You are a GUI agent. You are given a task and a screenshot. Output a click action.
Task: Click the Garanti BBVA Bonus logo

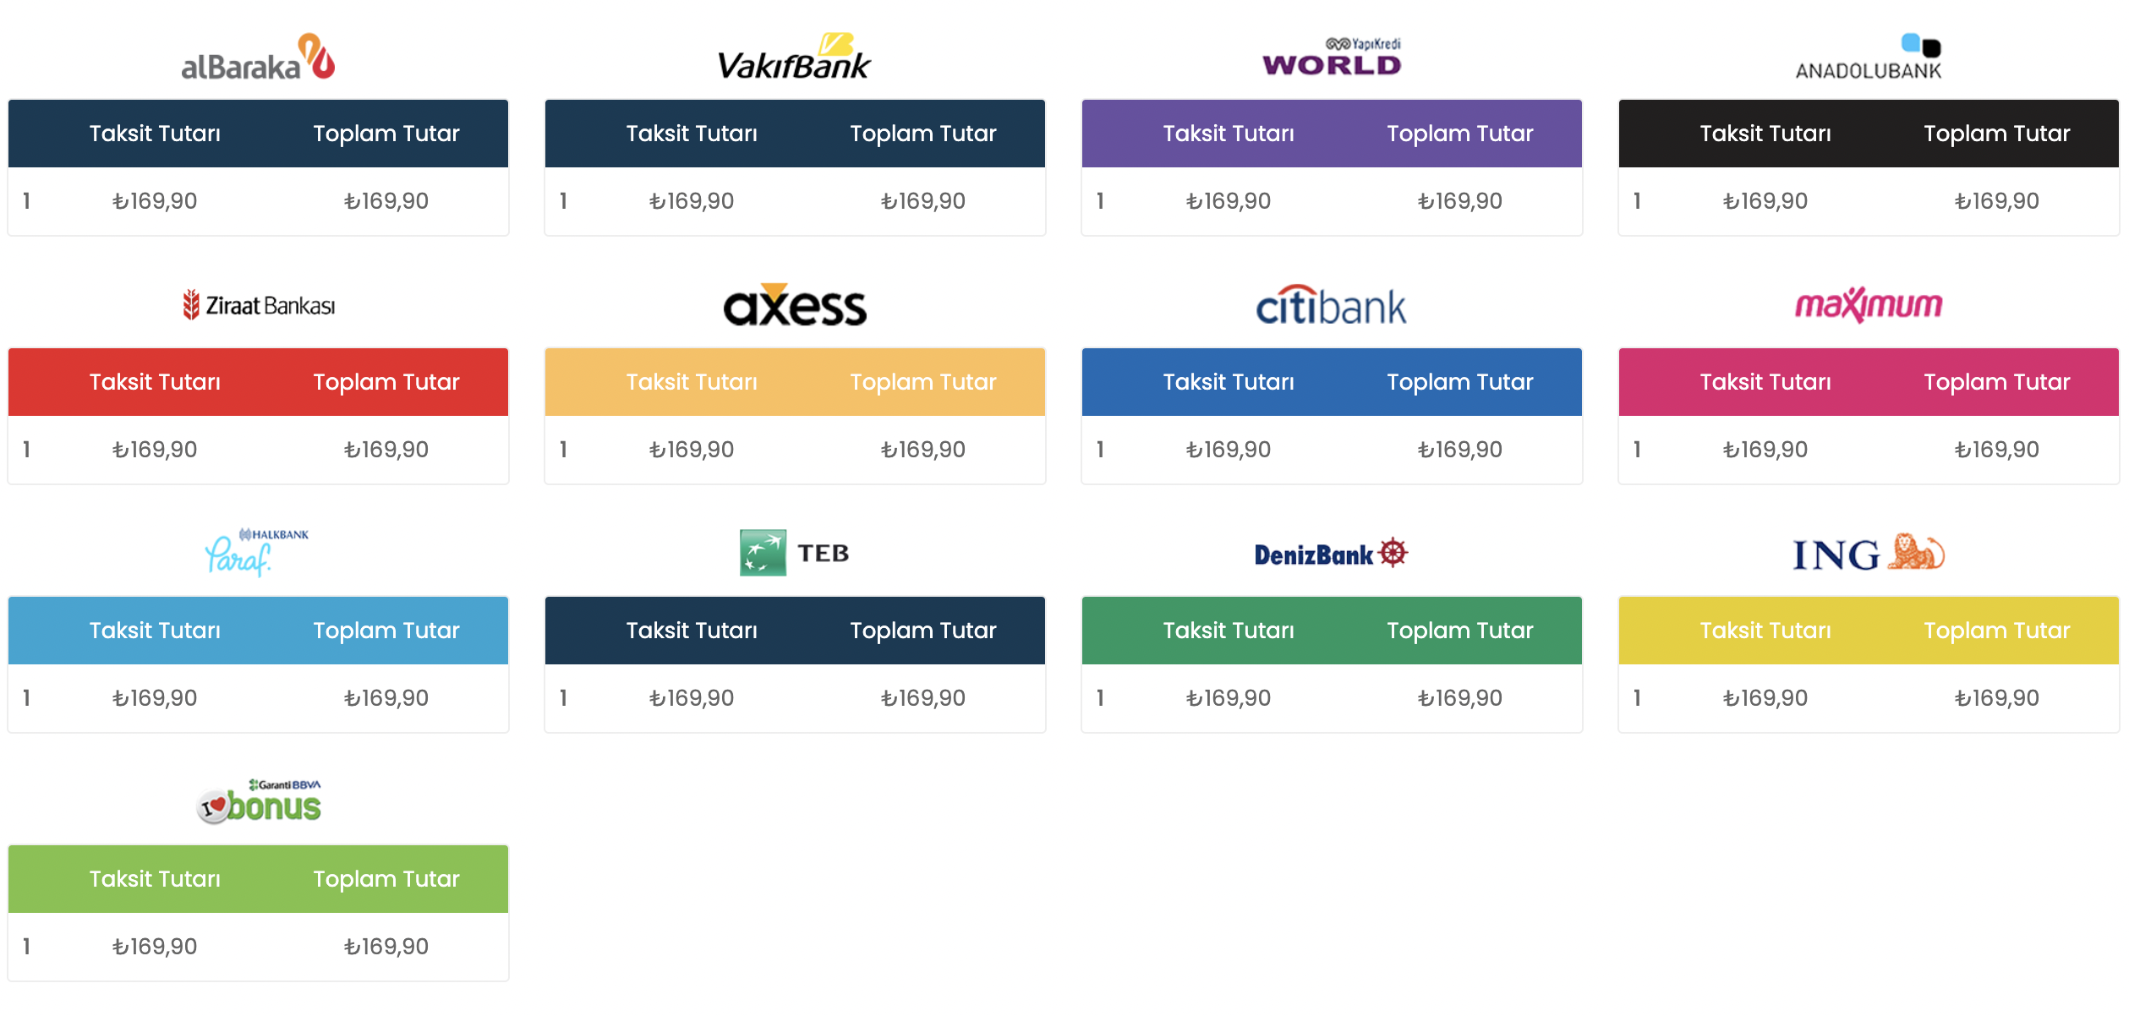click(x=258, y=801)
